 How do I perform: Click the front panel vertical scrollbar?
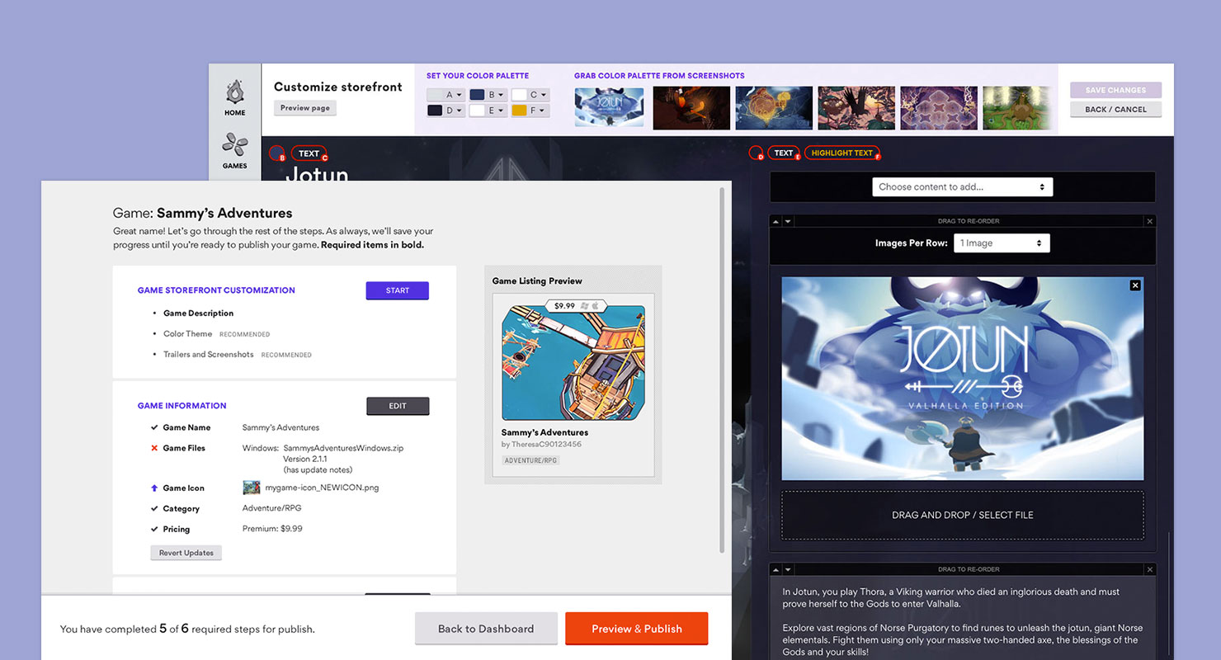coord(724,371)
